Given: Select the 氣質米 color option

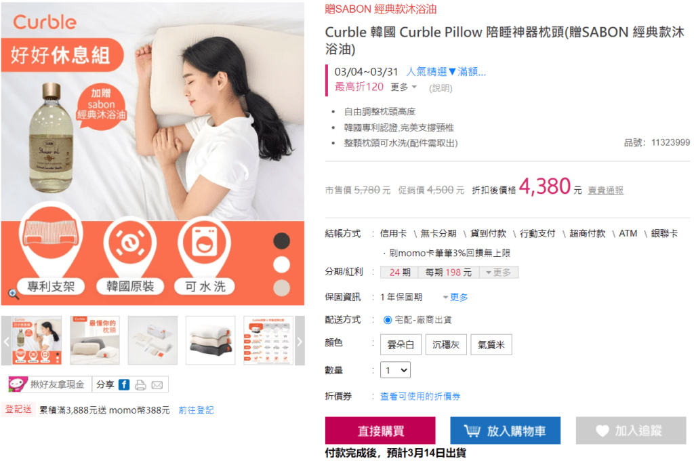Looking at the screenshot, I should (491, 344).
